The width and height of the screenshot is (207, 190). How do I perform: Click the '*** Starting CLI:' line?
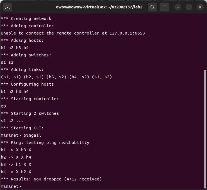[x=22, y=128]
